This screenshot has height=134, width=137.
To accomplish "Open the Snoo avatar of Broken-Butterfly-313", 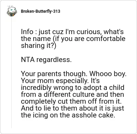I will [11, 11].
